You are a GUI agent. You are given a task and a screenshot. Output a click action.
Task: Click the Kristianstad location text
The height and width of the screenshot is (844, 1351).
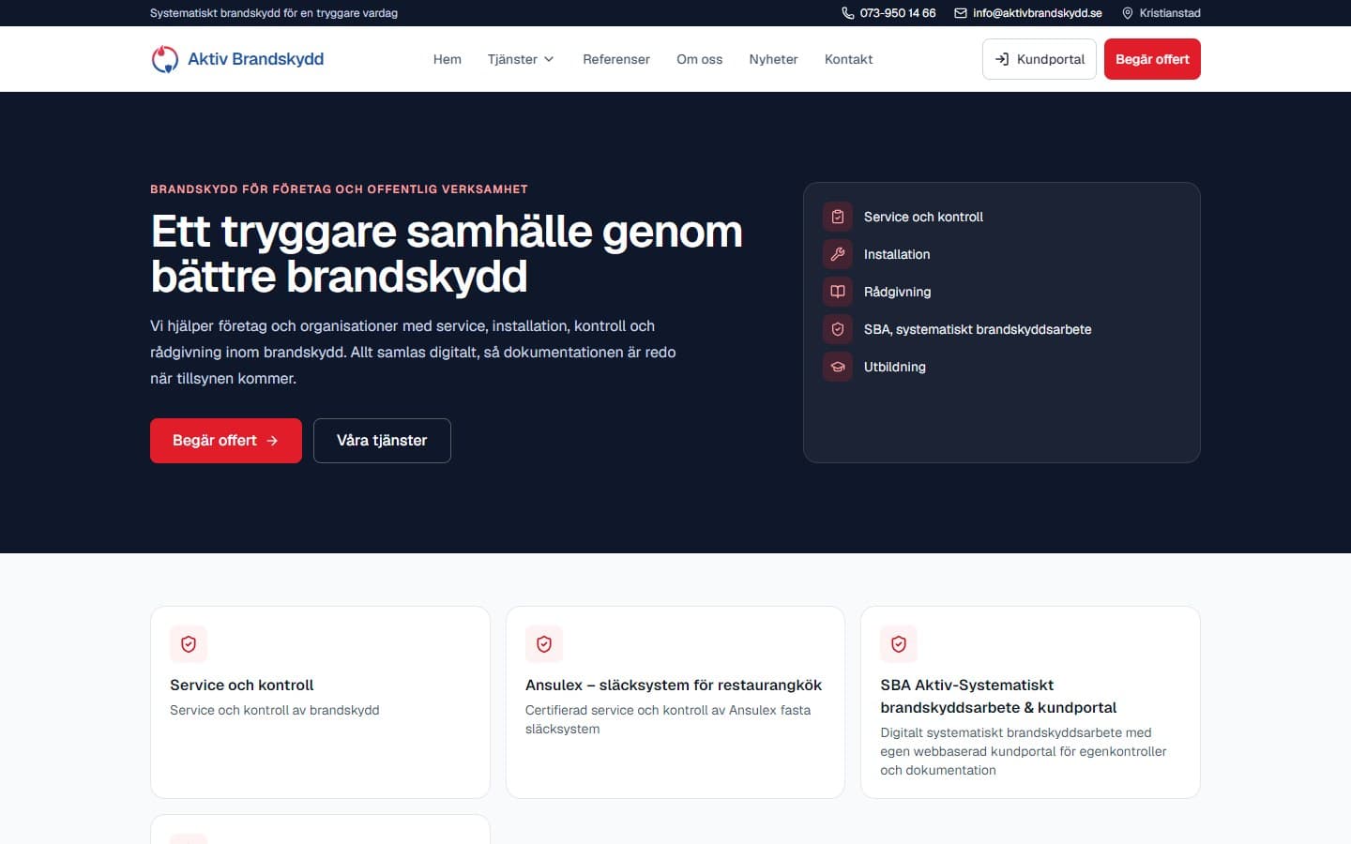tap(1170, 13)
